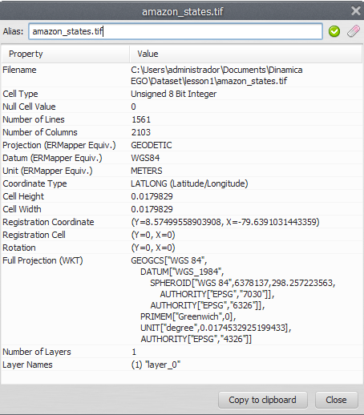Image resolution: width=364 pixels, height=415 pixels.
Task: Select the Full Projection (WKT) row
Action: click(x=182, y=300)
